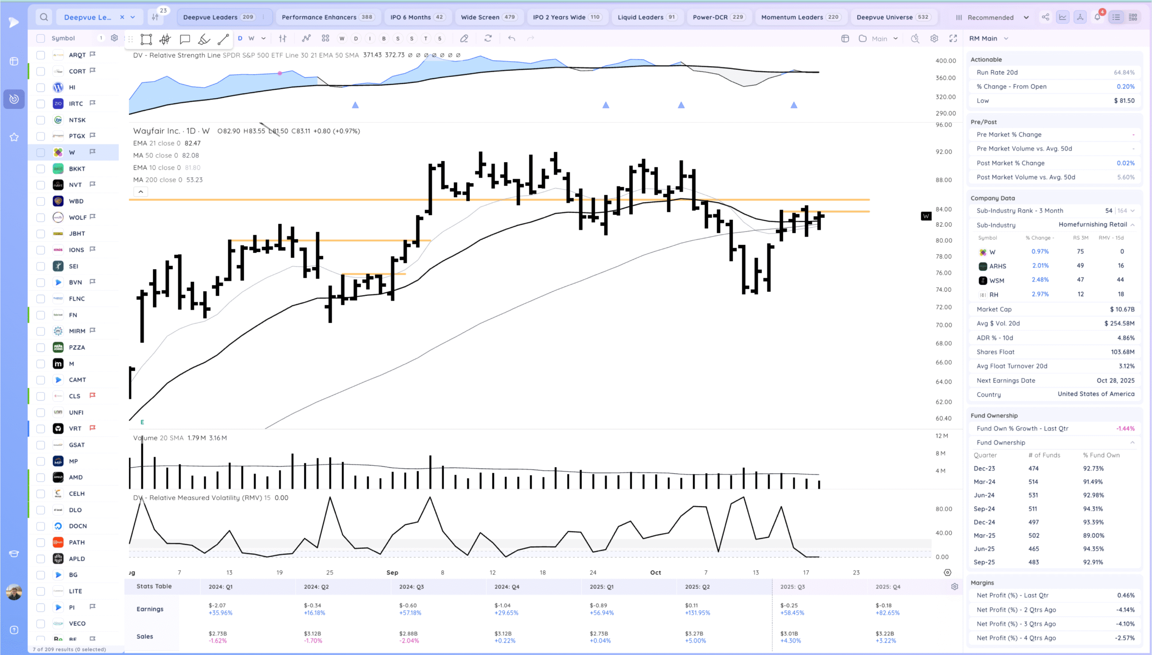
Task: Toggle fullscreen chart icon
Action: pyautogui.click(x=953, y=39)
